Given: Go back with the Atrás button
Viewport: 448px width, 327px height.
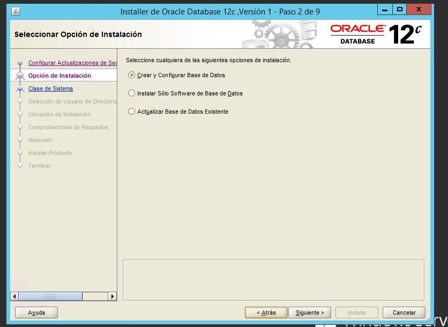Looking at the screenshot, I should point(266,313).
